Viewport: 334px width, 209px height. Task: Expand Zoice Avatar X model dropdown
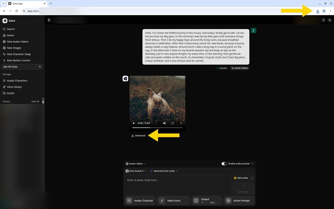136,171
